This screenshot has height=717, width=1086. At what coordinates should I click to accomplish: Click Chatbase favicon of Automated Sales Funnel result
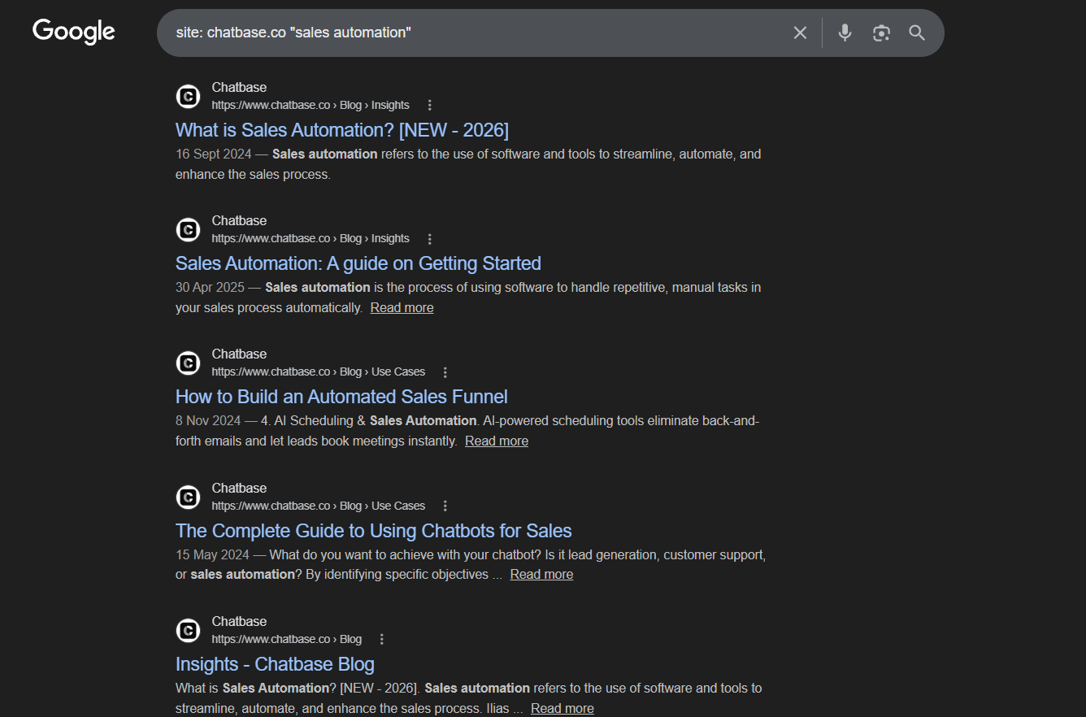(x=189, y=363)
